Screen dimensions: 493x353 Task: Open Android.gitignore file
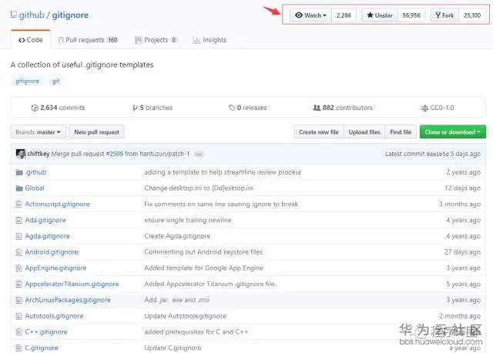click(52, 252)
